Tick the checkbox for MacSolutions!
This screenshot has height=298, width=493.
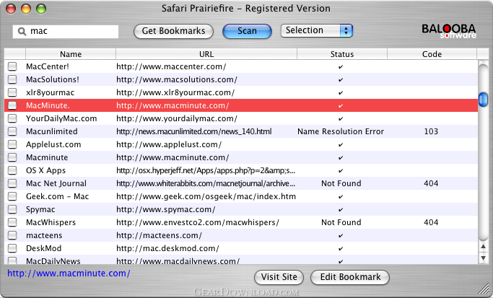(12, 79)
